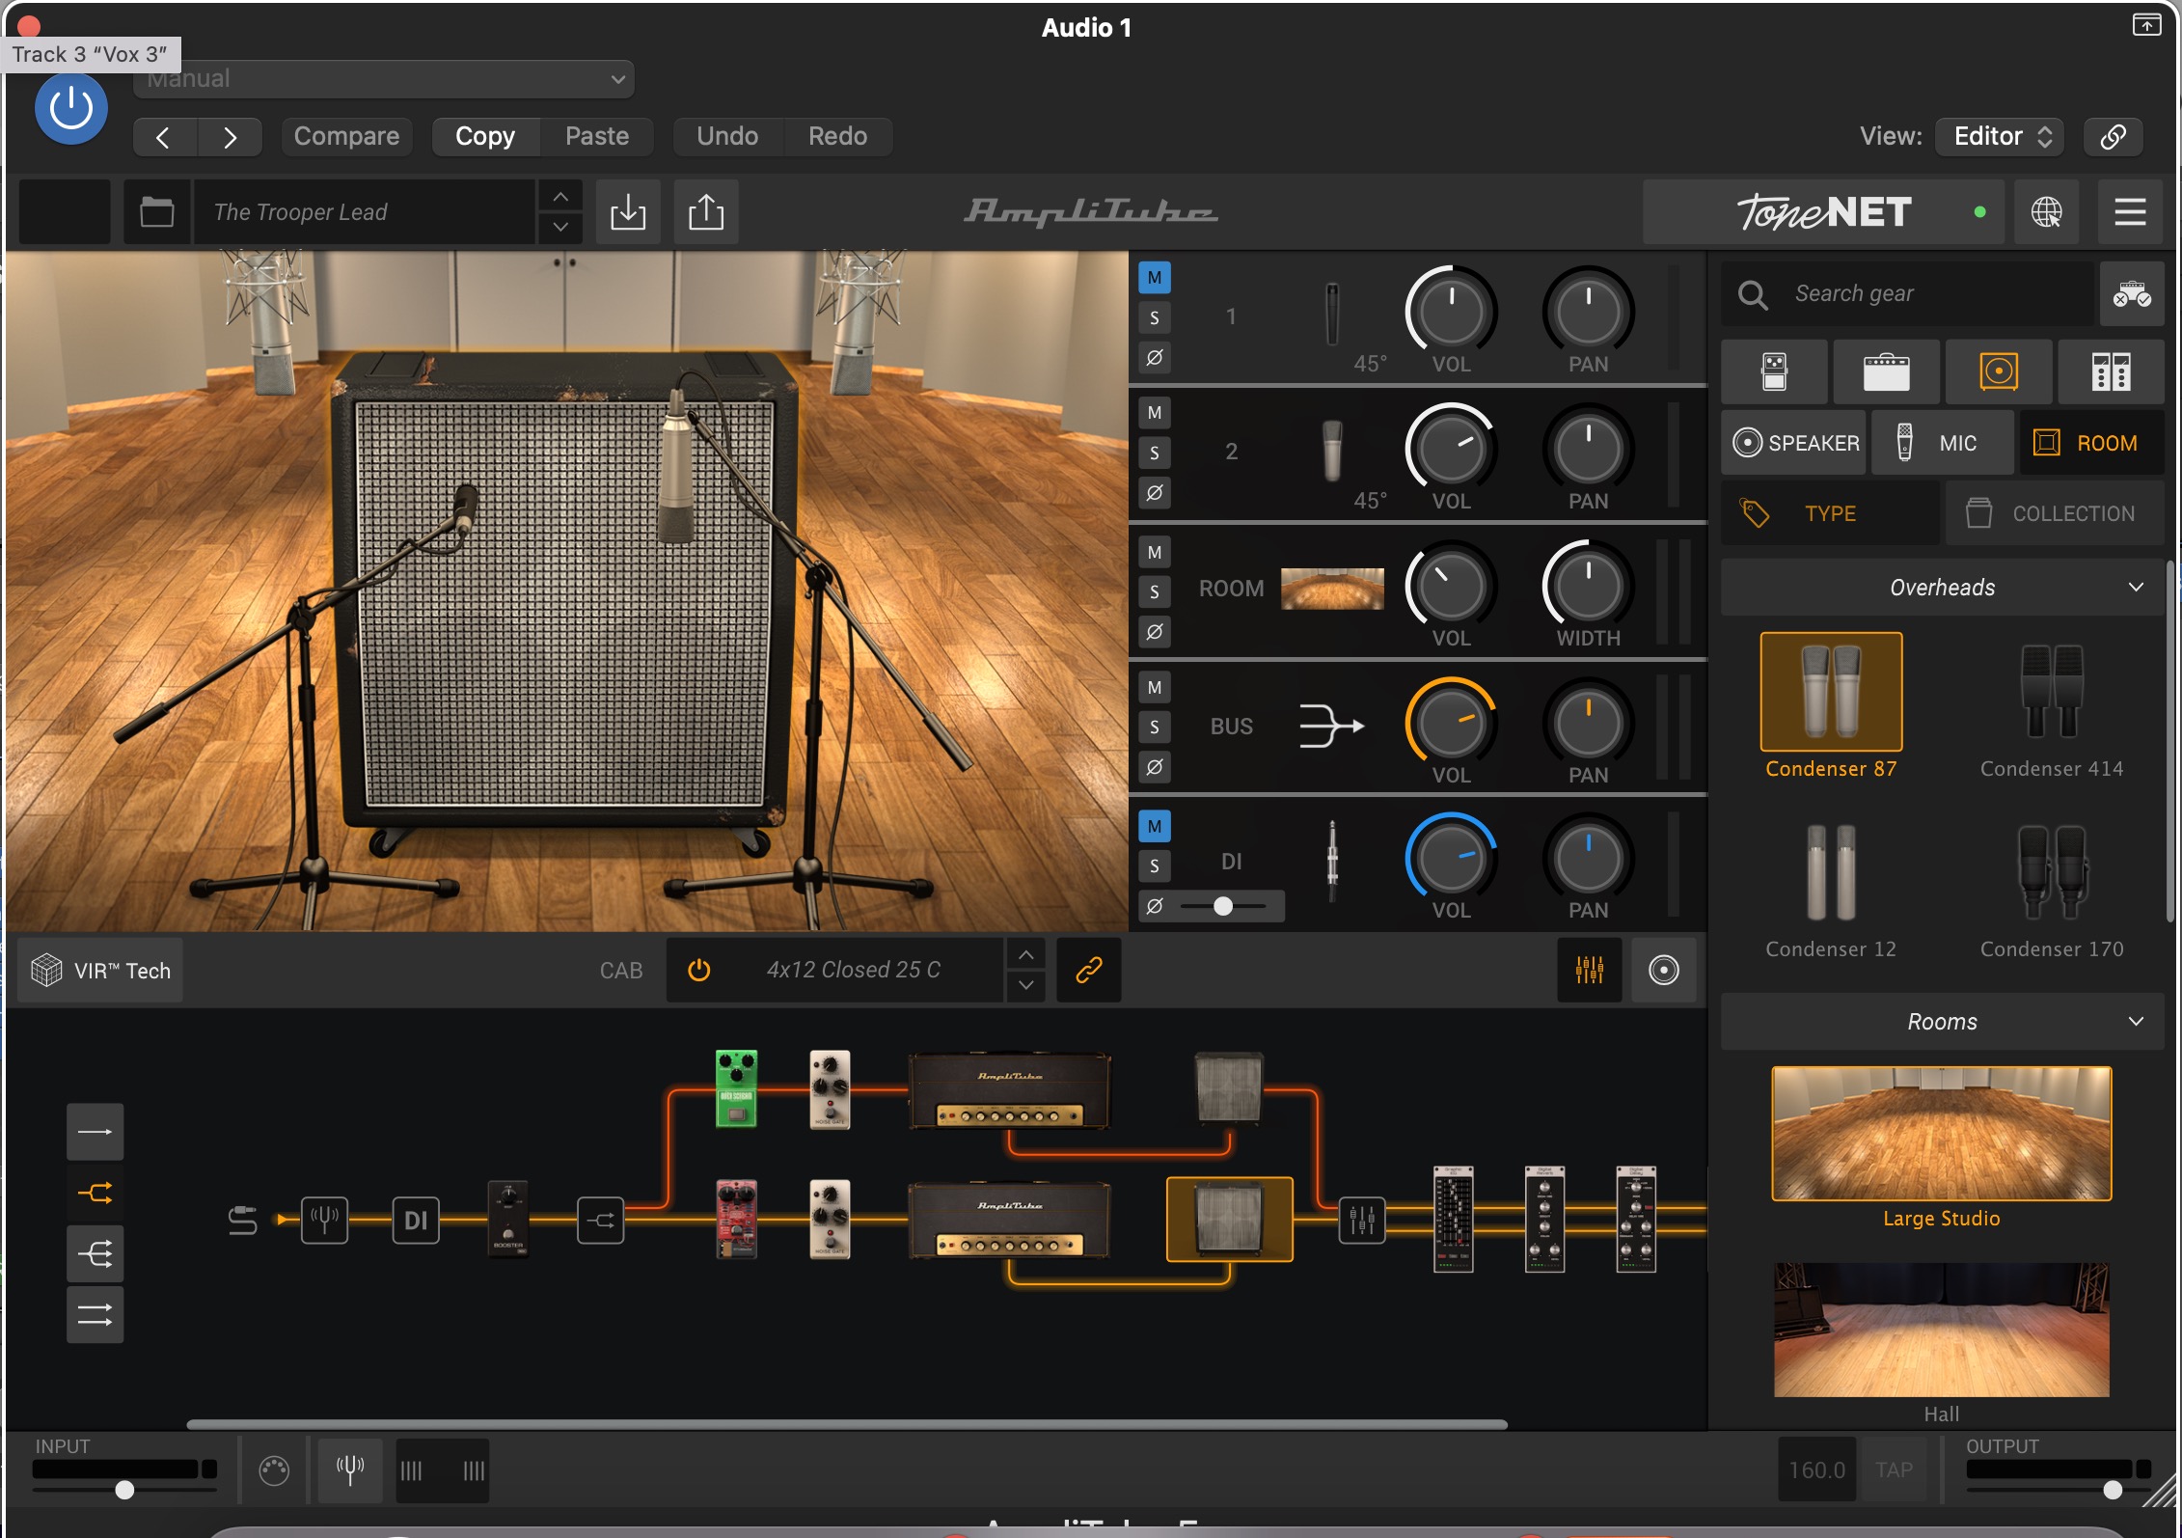
Task: Select the rack effects gear category icon
Action: (2111, 371)
